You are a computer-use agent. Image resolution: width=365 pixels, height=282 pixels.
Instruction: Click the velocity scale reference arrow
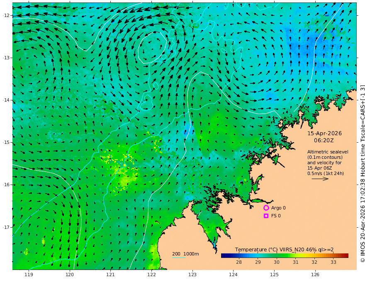tap(320, 179)
